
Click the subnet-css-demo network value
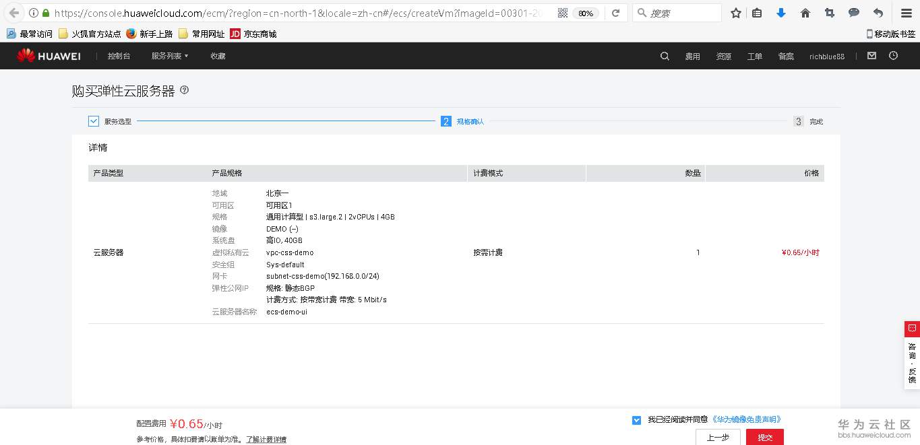[323, 276]
